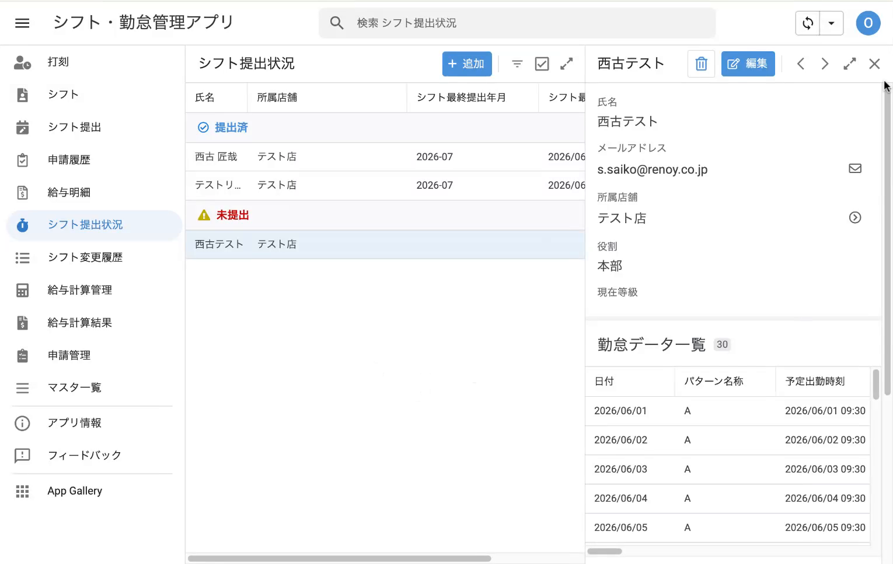The image size is (893, 564).
Task: Click the 申請履歴 clipboard icon
Action: coord(22,160)
